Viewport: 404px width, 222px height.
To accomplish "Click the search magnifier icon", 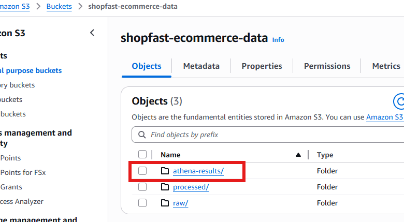I will tap(142, 135).
